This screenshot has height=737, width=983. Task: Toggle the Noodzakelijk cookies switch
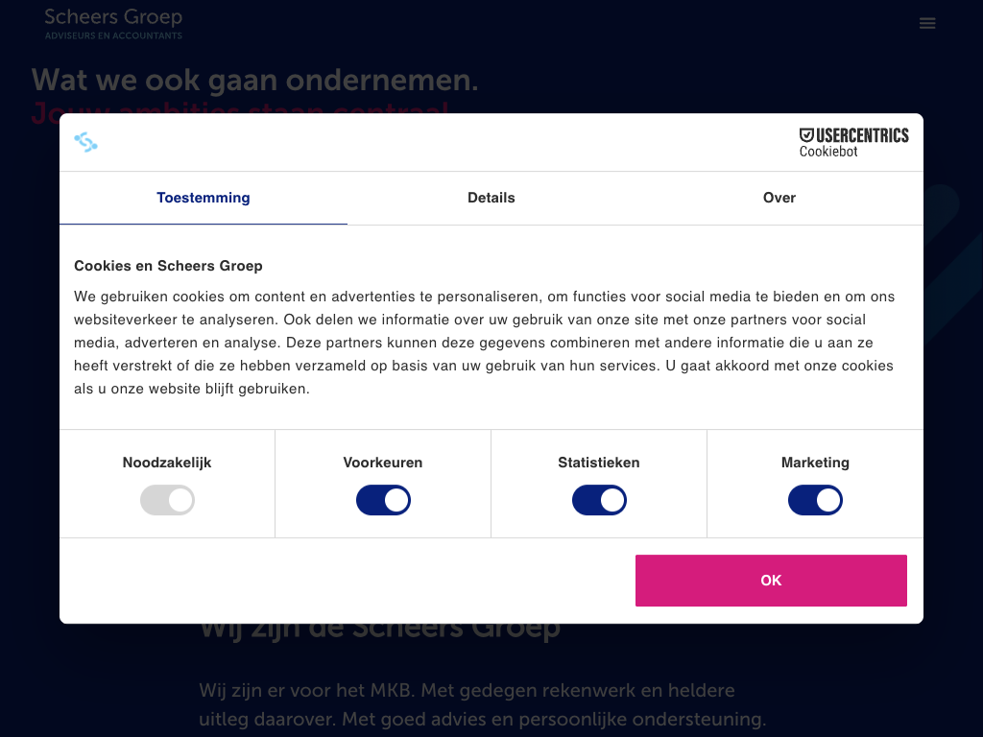[167, 500]
